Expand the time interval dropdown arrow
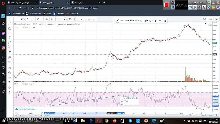This screenshot has width=220, height=124. point(34,19)
